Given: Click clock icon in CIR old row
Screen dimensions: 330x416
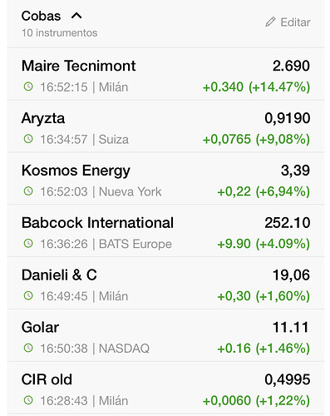Looking at the screenshot, I should (28, 400).
